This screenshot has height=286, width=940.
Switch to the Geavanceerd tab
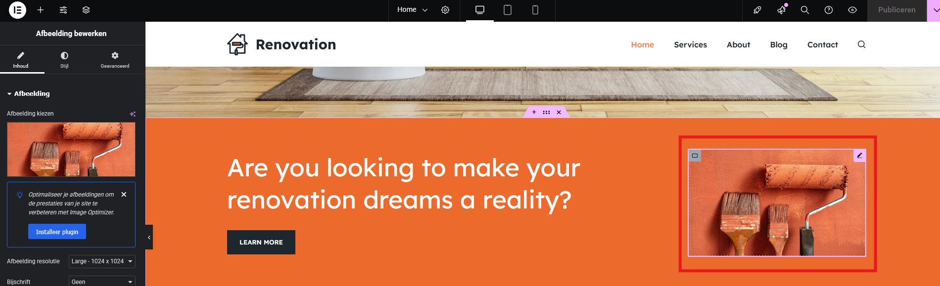coord(115,60)
